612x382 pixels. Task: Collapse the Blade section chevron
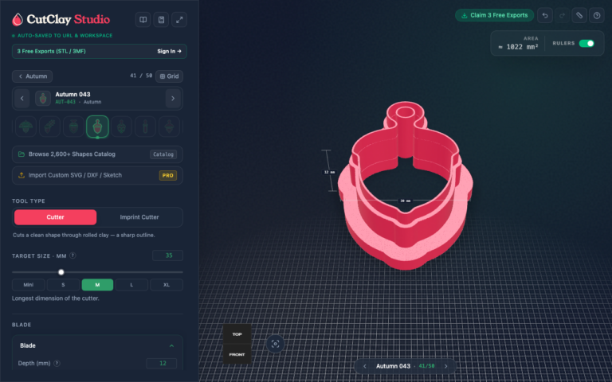(171, 345)
